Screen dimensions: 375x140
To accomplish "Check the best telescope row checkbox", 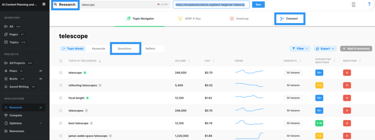I will [60, 123].
